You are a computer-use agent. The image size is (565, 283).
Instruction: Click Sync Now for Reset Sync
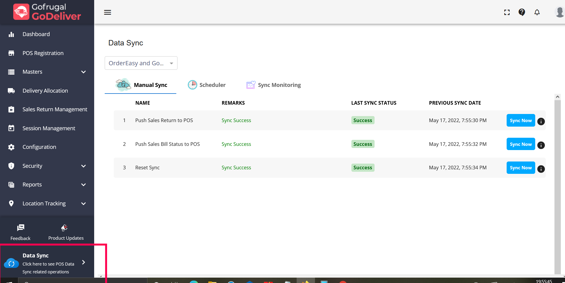520,168
